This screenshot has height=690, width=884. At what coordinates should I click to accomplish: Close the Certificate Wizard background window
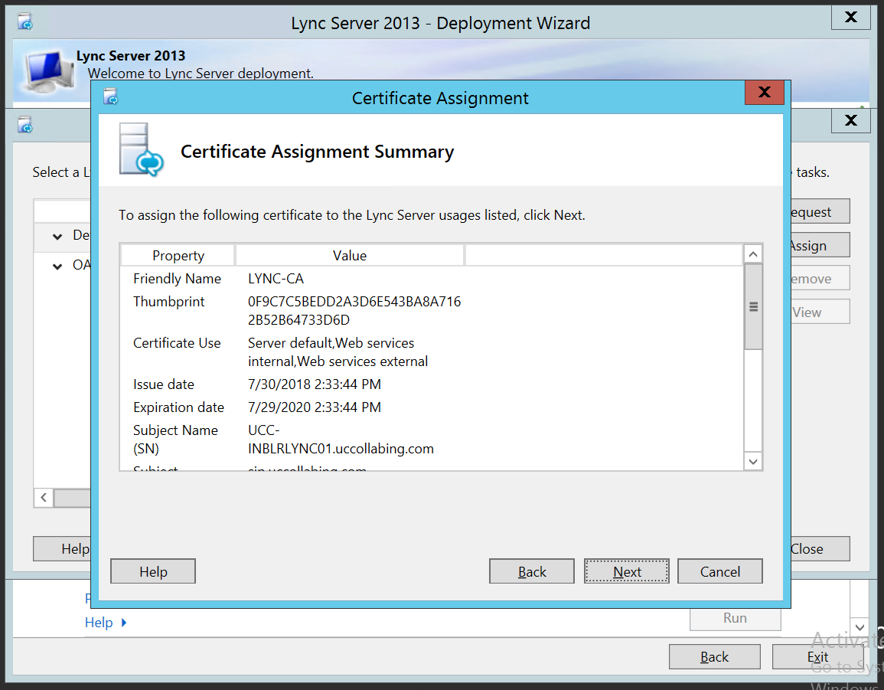click(851, 120)
